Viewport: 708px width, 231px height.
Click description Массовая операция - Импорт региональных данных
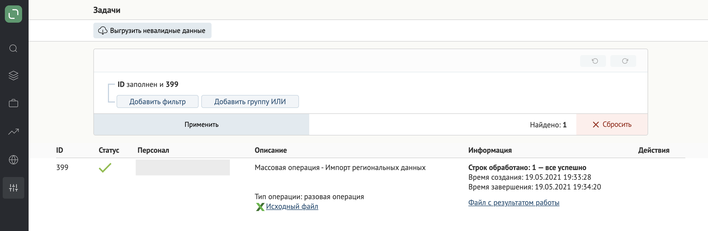tap(340, 168)
